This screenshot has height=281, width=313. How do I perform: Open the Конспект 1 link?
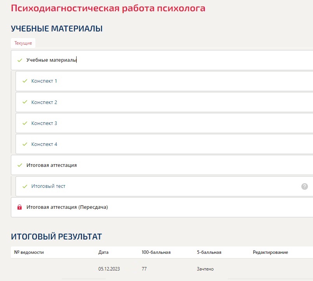(44, 81)
